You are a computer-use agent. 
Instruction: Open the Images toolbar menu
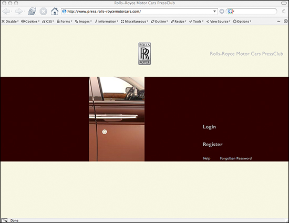[84, 22]
